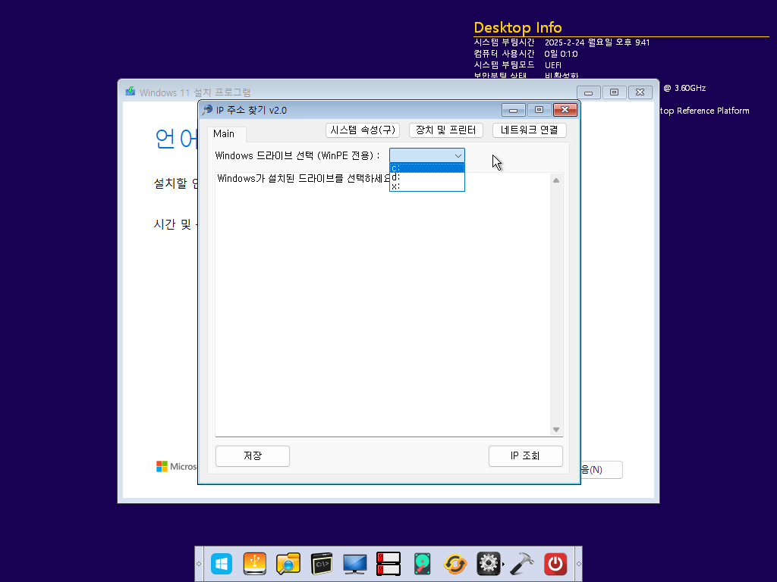
Task: Click the scrollbar up arrow in output box
Action: click(556, 180)
